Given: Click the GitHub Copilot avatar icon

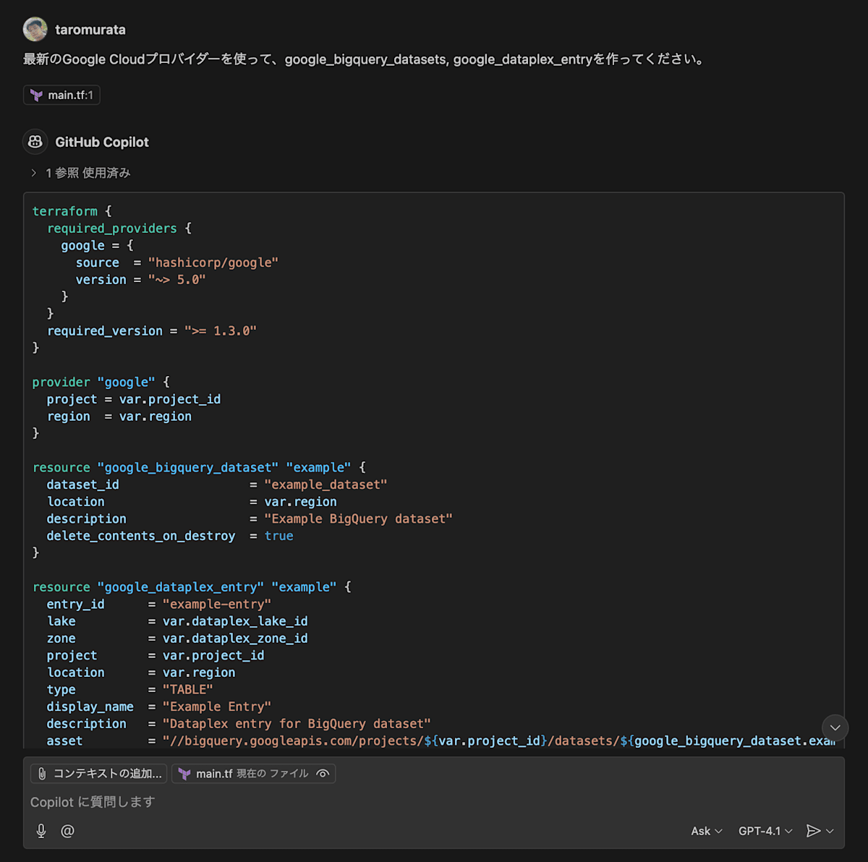Looking at the screenshot, I should [x=35, y=142].
